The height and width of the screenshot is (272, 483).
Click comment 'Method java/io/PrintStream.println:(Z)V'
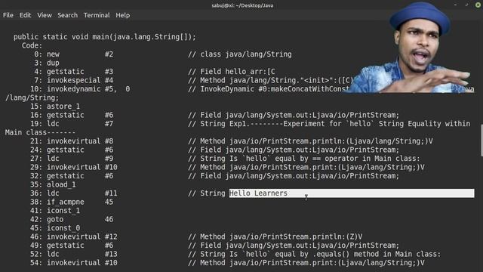point(281,236)
